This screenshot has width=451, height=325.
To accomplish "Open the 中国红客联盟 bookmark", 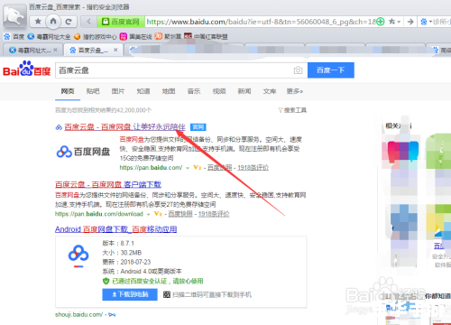I will [206, 37].
